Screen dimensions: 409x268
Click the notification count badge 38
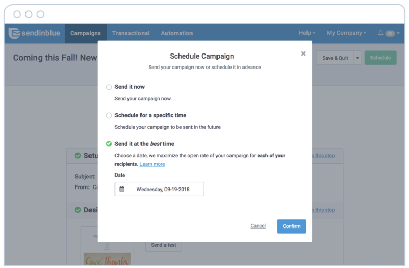[390, 33]
